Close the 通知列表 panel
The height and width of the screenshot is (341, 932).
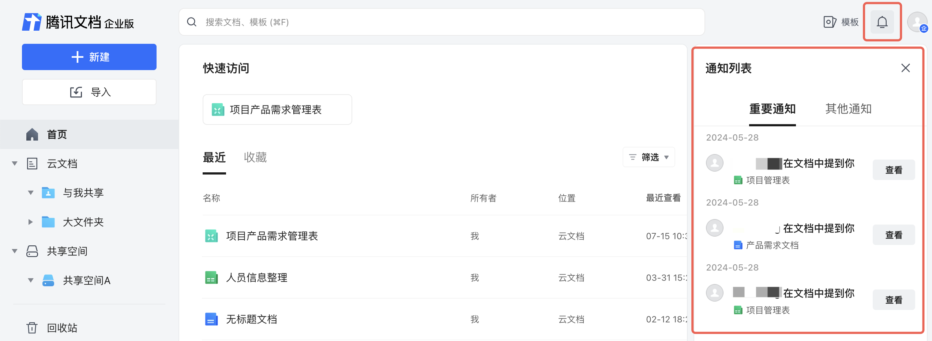905,68
